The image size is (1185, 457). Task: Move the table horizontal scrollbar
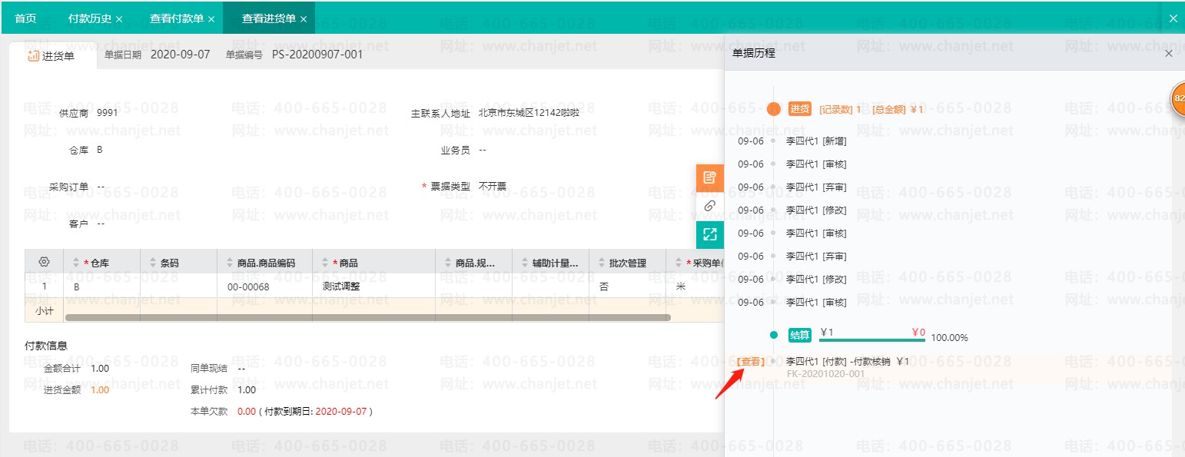pos(367,317)
